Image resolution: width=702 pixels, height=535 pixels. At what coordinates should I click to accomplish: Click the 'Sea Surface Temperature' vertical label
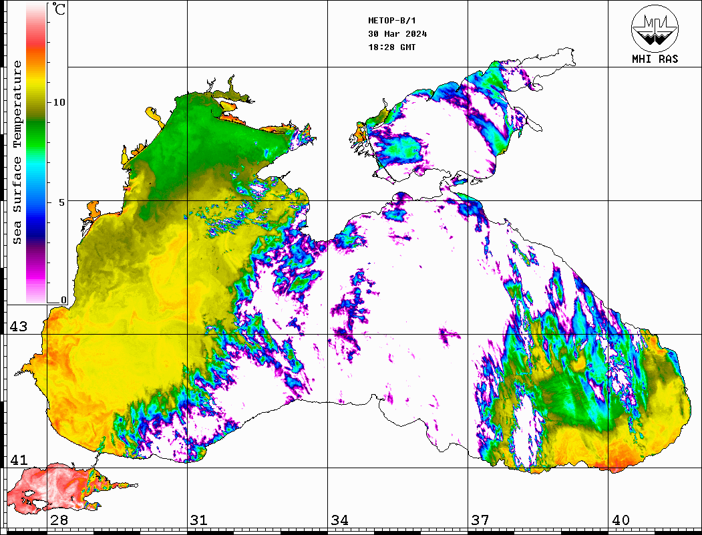pos(17,152)
